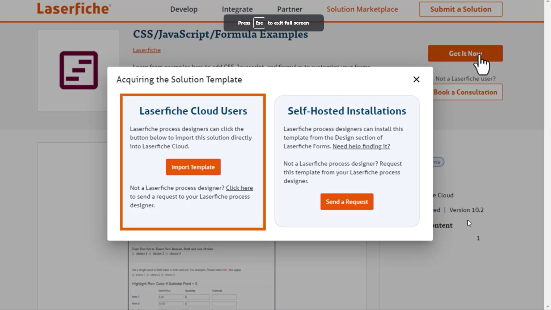Click the 'Self-Hosted Installations' heading
Image resolution: width=551 pixels, height=310 pixels.
point(347,111)
